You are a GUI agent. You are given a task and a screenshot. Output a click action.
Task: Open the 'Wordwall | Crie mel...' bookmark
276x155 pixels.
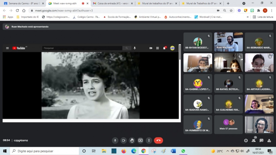coord(208,17)
